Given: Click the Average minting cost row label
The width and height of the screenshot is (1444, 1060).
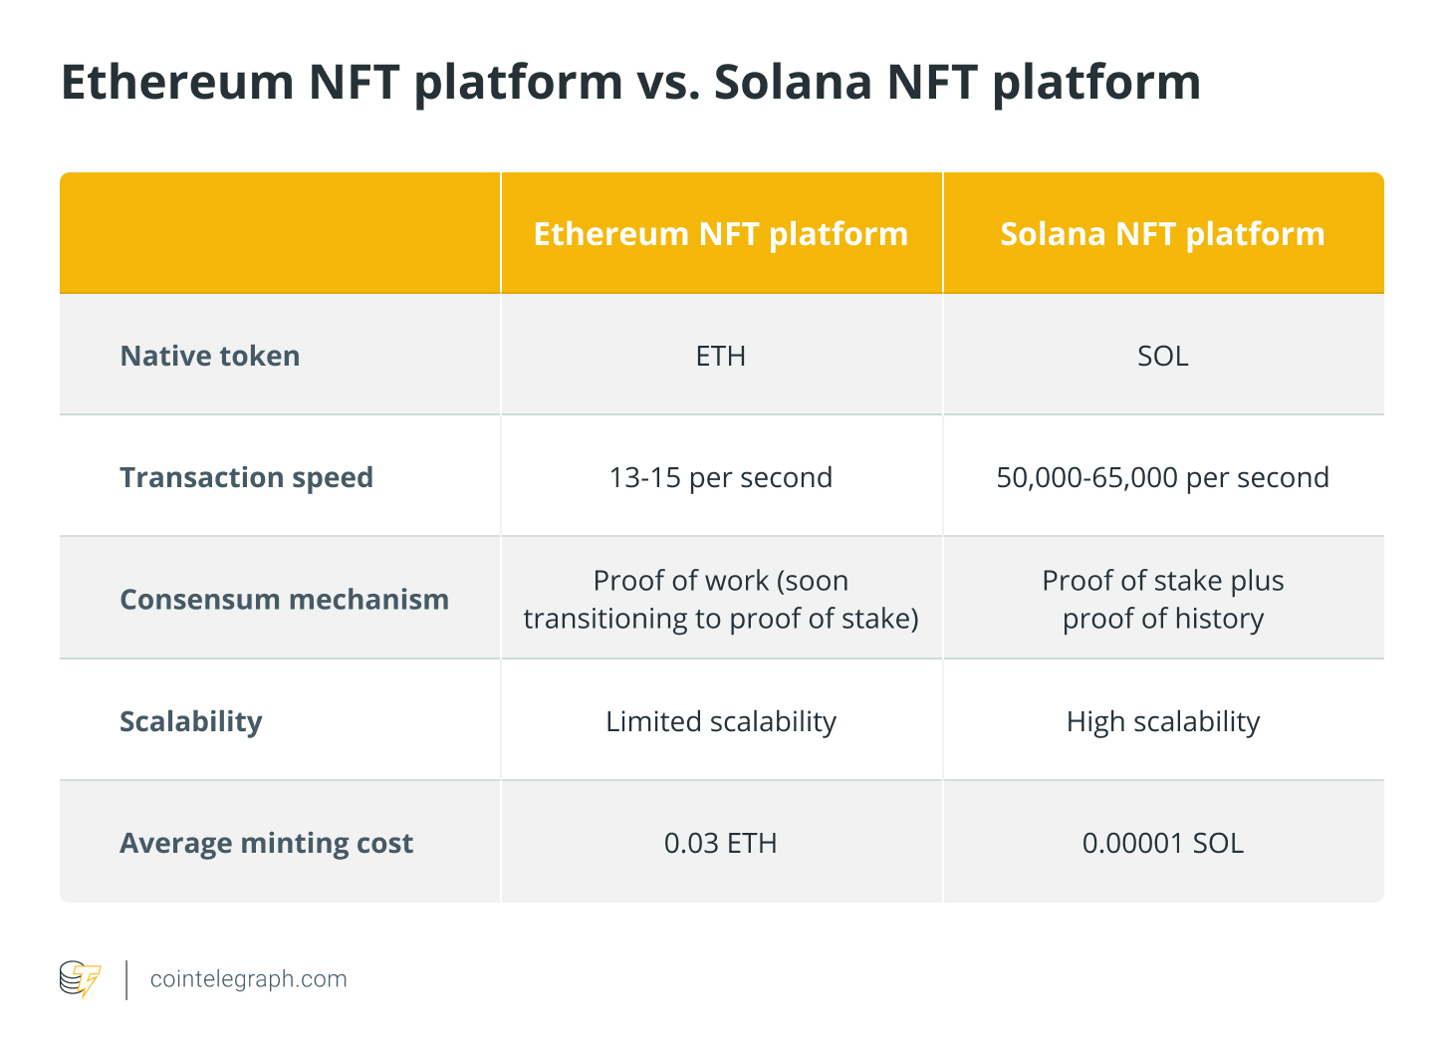Looking at the screenshot, I should pos(266,843).
